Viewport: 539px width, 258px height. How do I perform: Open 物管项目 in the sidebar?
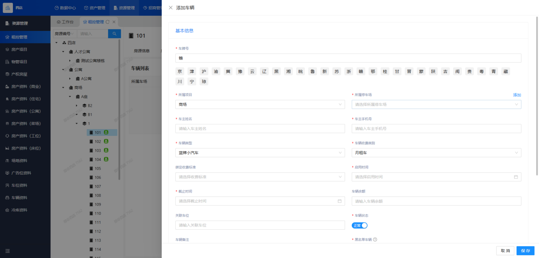coord(25,62)
